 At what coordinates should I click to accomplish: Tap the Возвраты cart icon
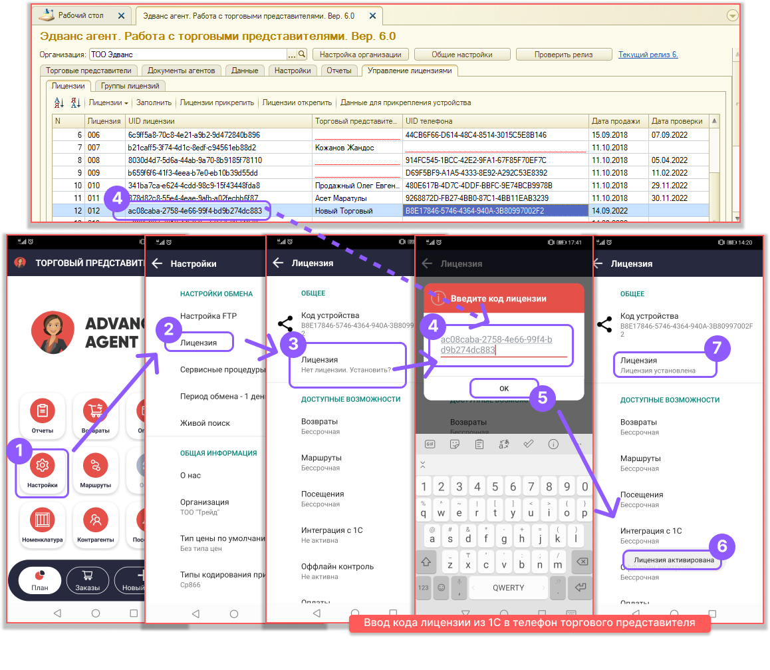95,411
